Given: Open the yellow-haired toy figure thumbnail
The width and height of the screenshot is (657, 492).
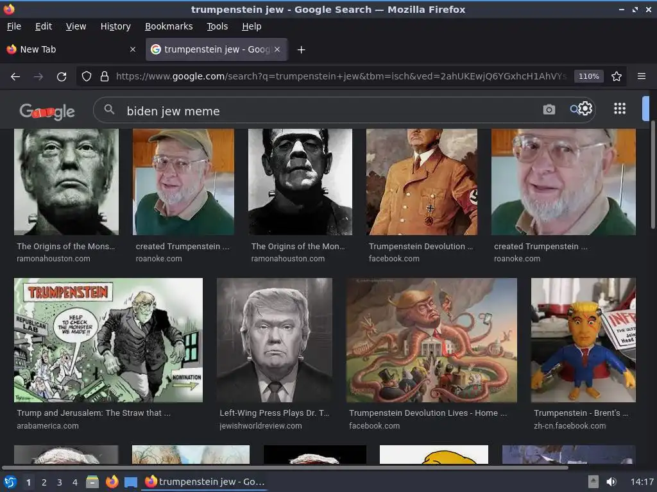Looking at the screenshot, I should (x=583, y=340).
